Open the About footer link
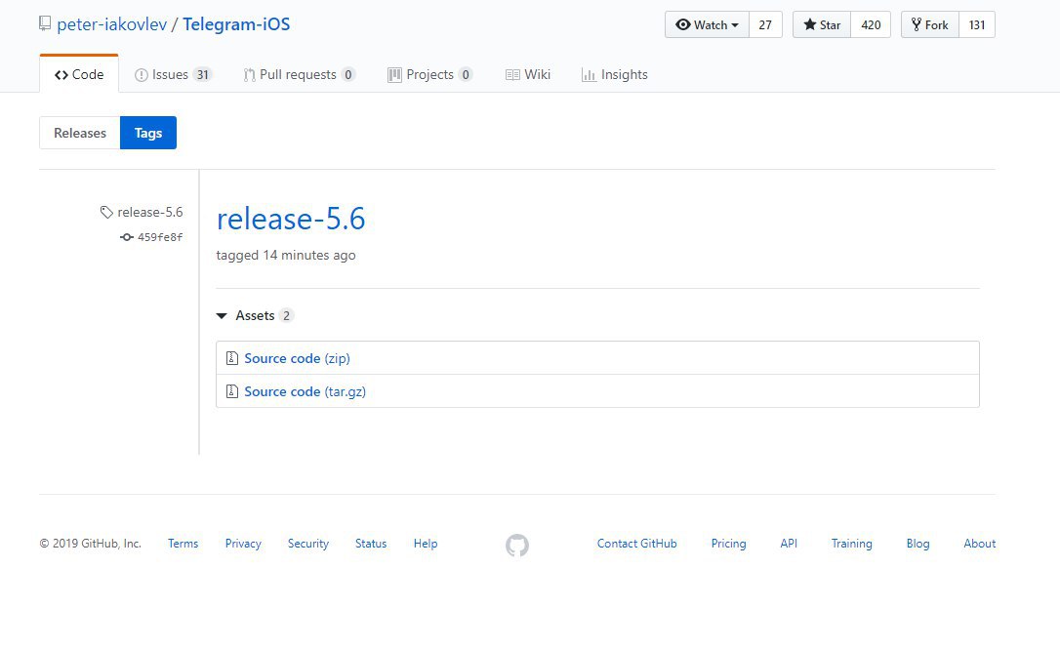This screenshot has width=1060, height=649. pos(980,544)
